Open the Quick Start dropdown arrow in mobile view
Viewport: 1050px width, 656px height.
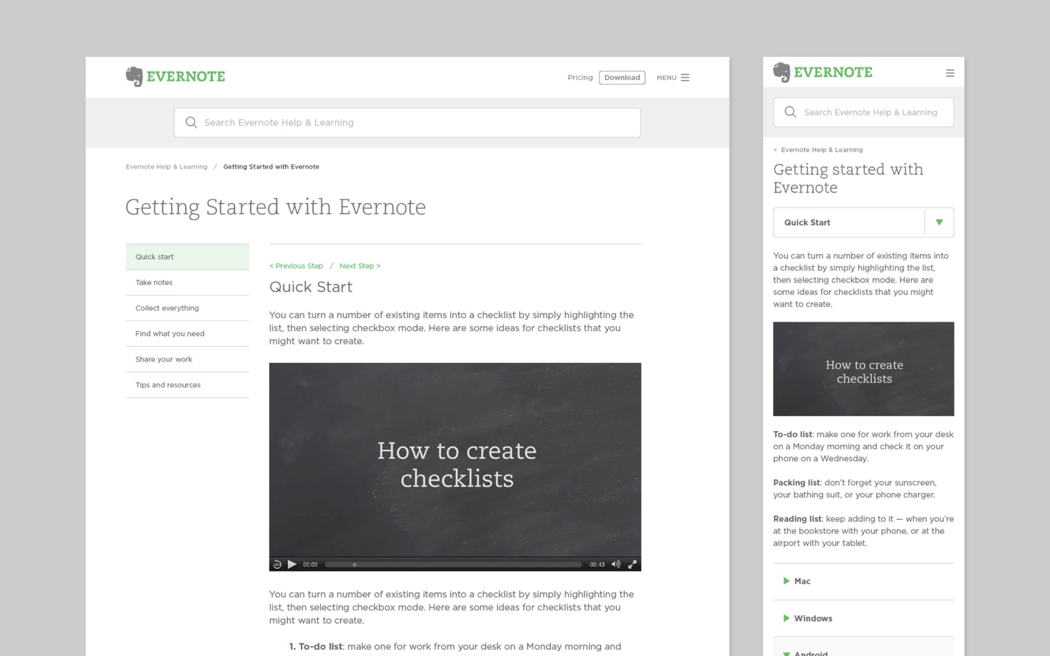[939, 222]
